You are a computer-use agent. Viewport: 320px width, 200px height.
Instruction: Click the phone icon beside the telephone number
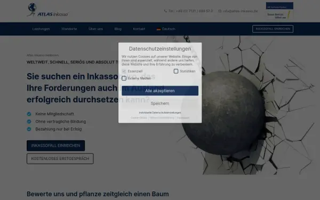click(x=165, y=11)
